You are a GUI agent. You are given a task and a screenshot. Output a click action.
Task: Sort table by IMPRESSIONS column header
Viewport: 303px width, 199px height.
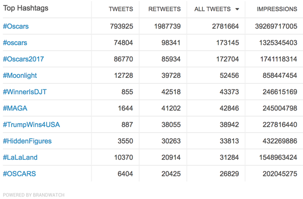(x=277, y=9)
